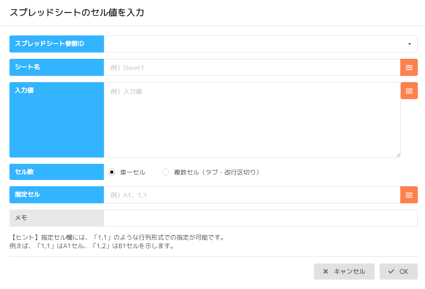Click the checkmark icon on OK button
The width and height of the screenshot is (425, 289).
coord(391,271)
